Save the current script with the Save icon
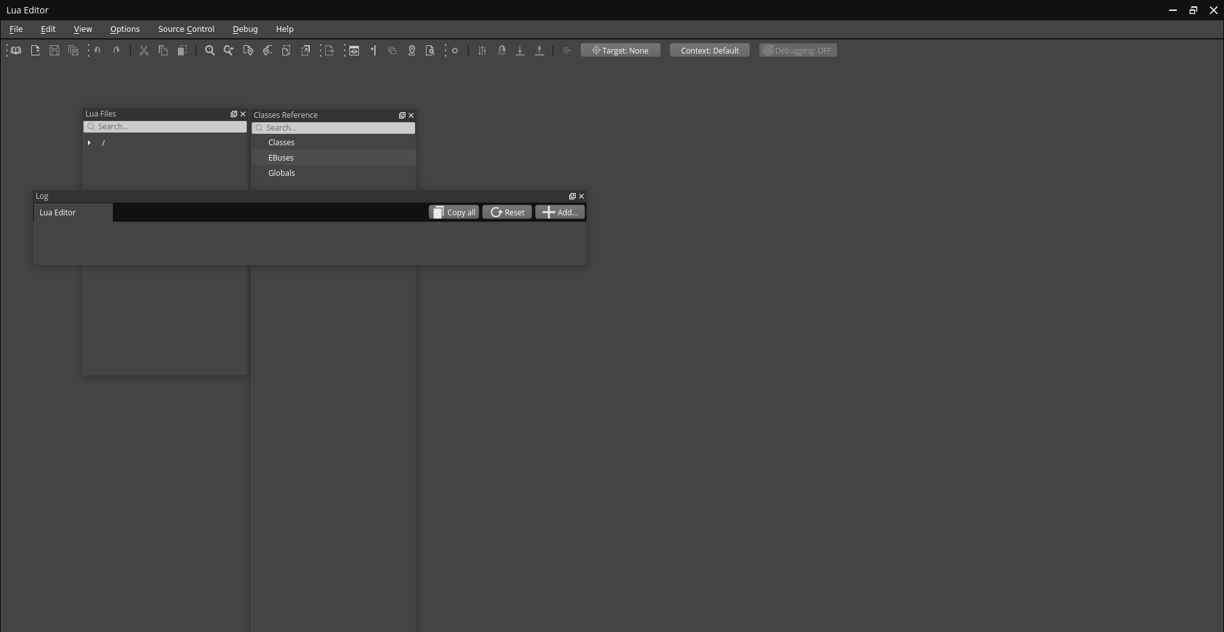The height and width of the screenshot is (632, 1224). [54, 50]
